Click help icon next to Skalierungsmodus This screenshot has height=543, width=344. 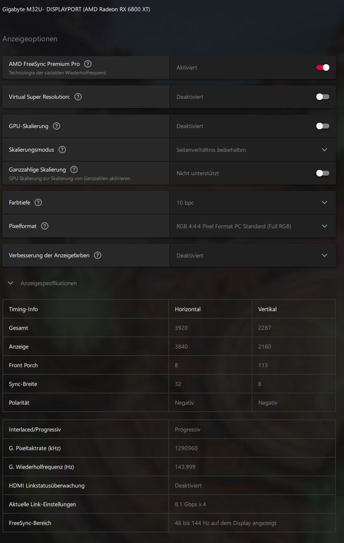pos(62,150)
